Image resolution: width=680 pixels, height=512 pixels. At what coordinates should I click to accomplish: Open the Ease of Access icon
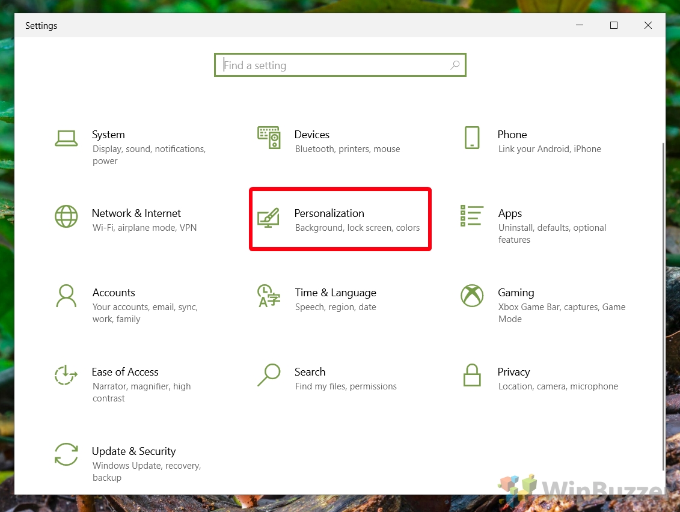[x=66, y=375]
